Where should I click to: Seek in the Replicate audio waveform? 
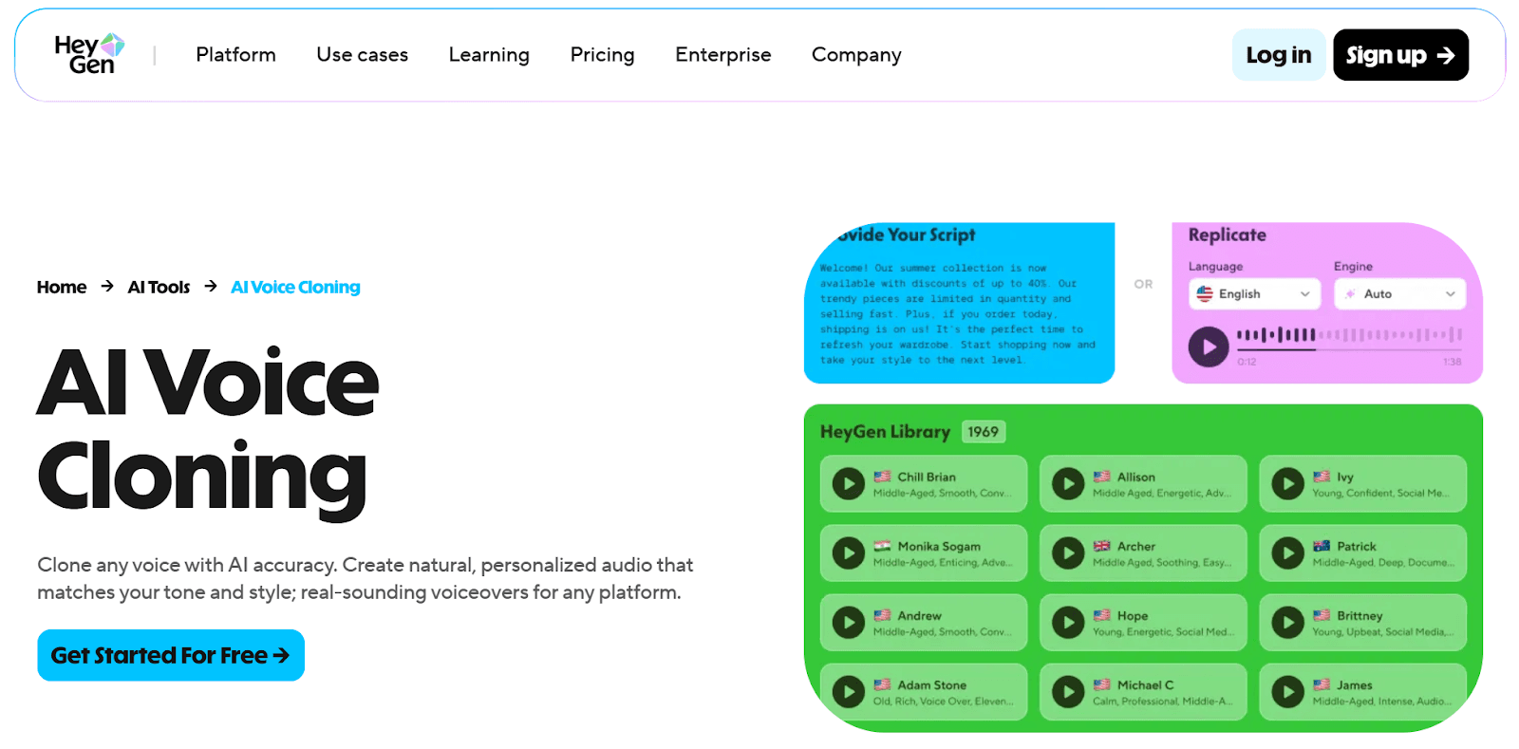click(x=1349, y=335)
